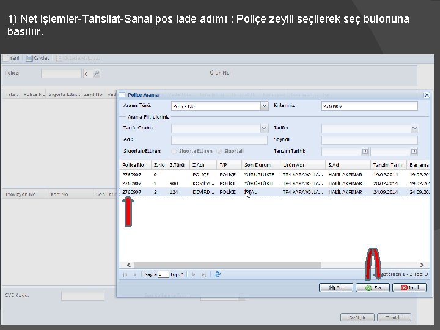Sort by Tanzim Tarihi column header
The width and height of the screenshot is (440, 330).
tap(389, 165)
